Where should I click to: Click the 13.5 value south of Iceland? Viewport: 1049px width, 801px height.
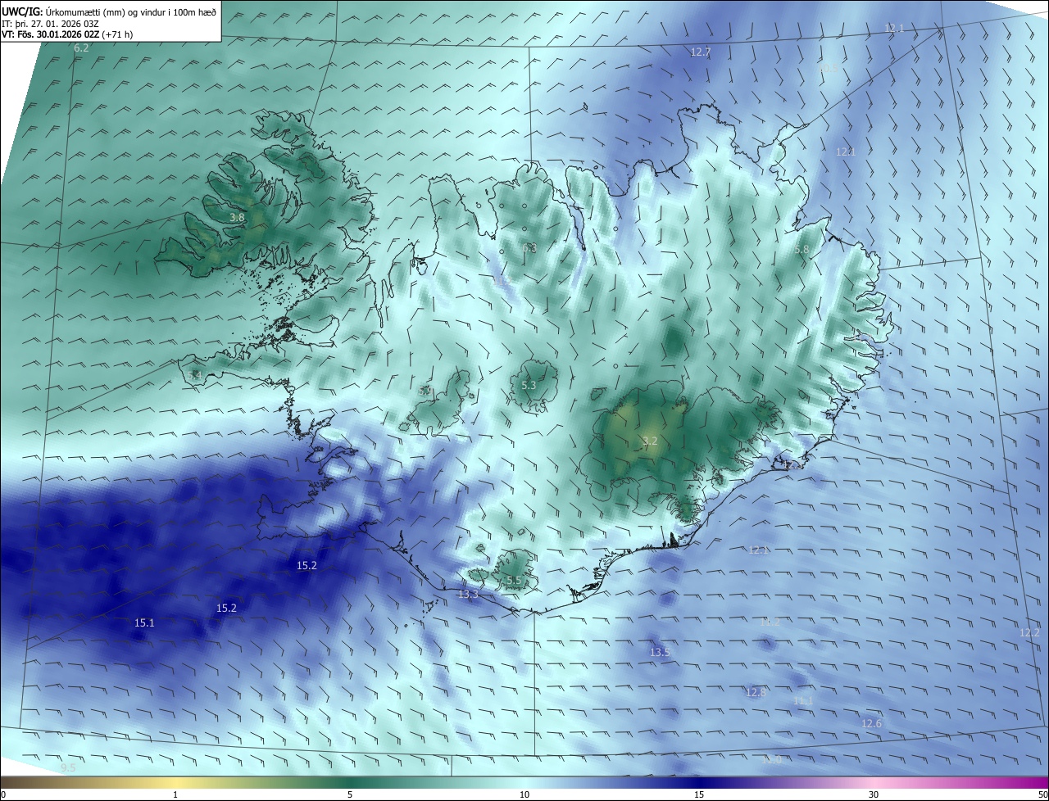pyautogui.click(x=660, y=652)
